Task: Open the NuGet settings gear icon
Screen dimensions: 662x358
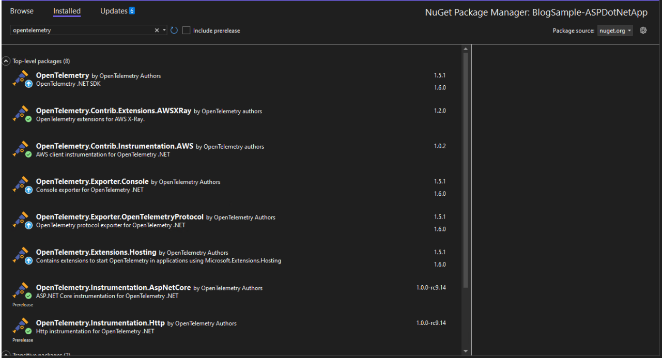Action: click(x=643, y=30)
